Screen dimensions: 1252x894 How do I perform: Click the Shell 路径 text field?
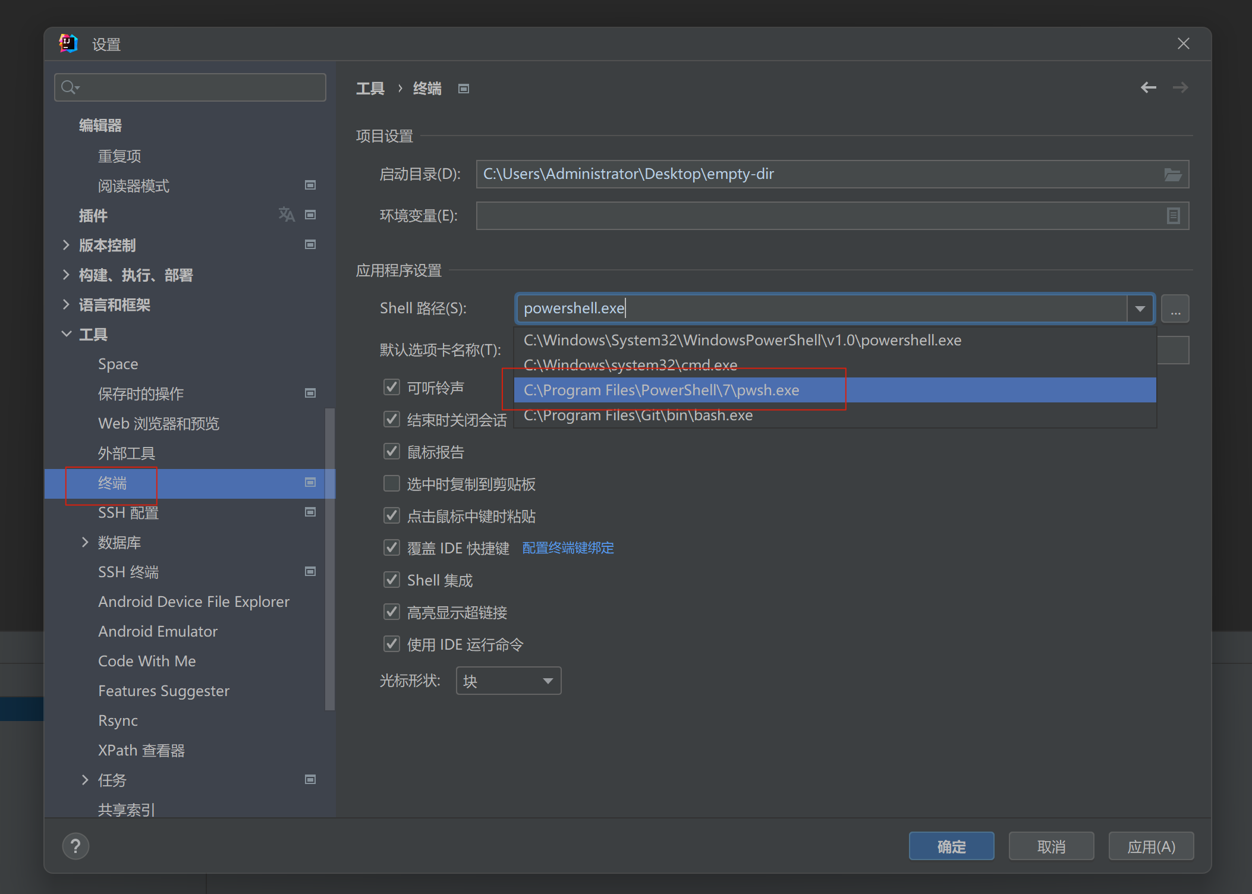click(x=822, y=309)
